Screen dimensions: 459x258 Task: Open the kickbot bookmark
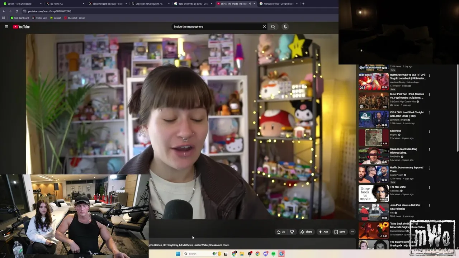[56, 18]
